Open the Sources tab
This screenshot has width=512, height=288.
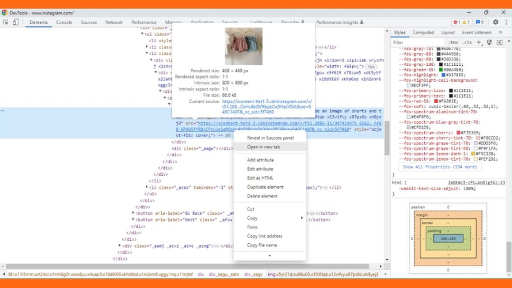point(89,22)
